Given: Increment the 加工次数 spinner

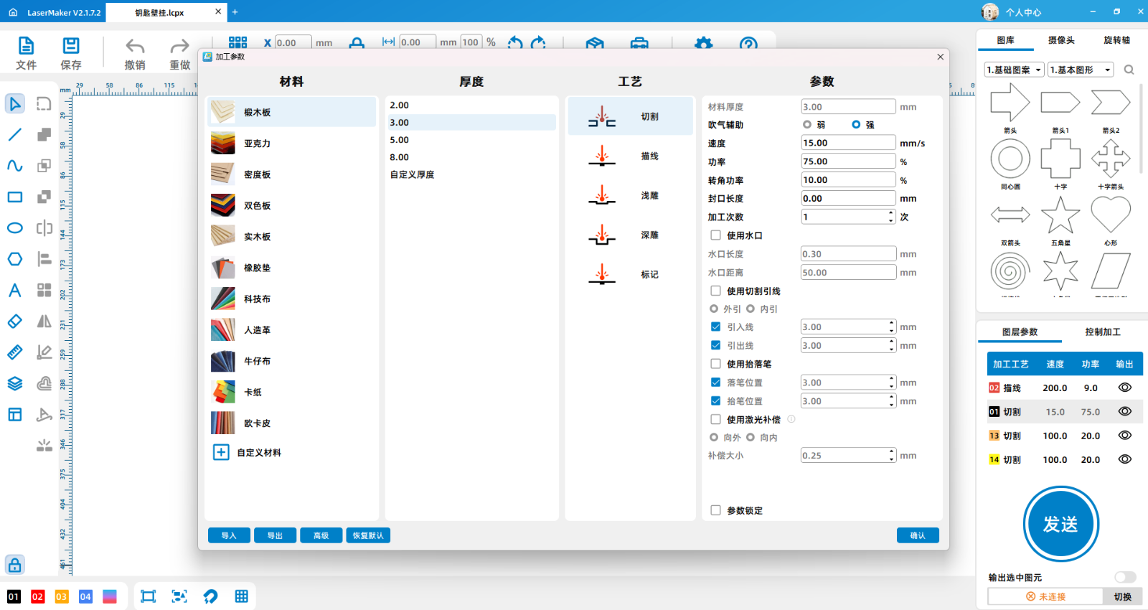Looking at the screenshot, I should [891, 213].
